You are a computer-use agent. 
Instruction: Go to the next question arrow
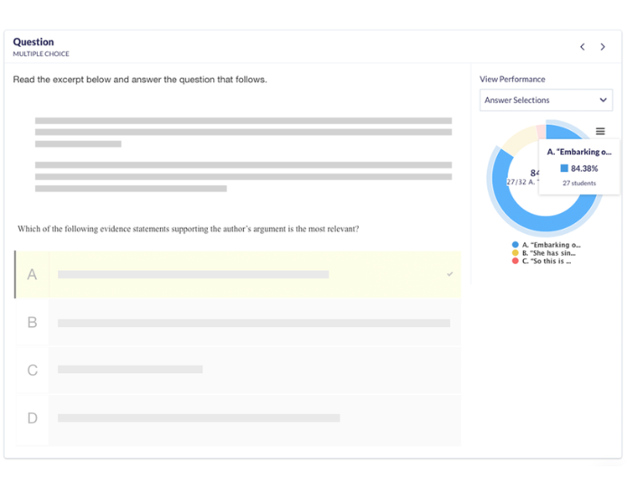(x=603, y=47)
